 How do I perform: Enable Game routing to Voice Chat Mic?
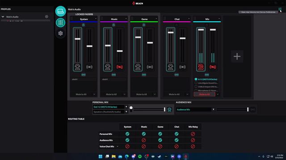point(160,146)
